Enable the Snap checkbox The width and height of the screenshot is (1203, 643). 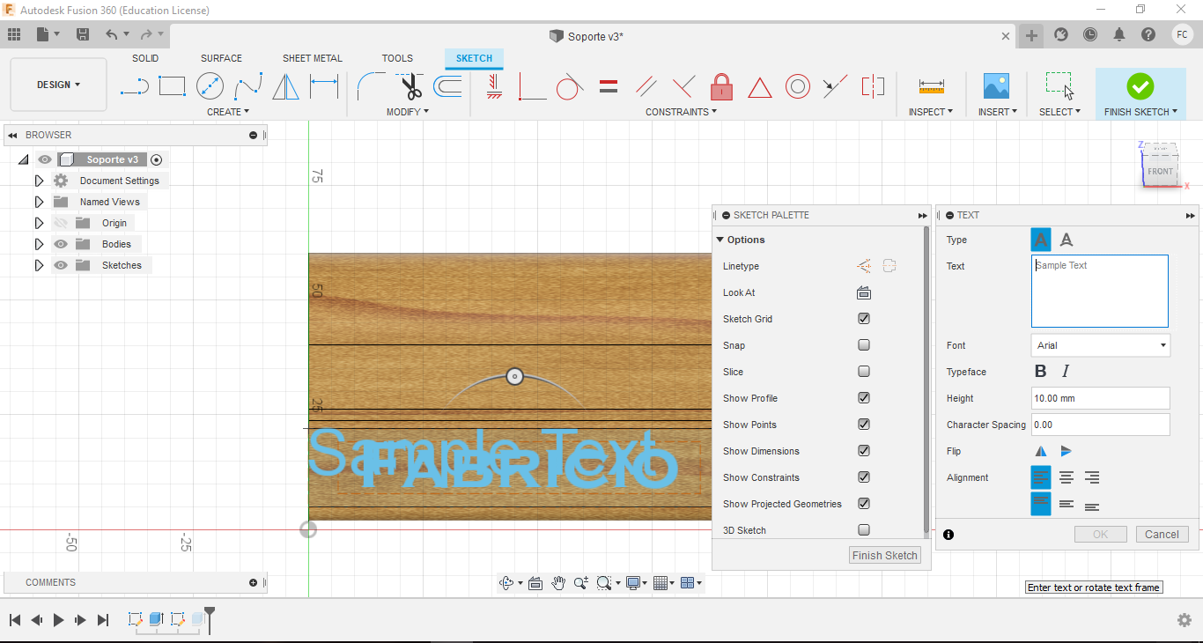pos(864,345)
